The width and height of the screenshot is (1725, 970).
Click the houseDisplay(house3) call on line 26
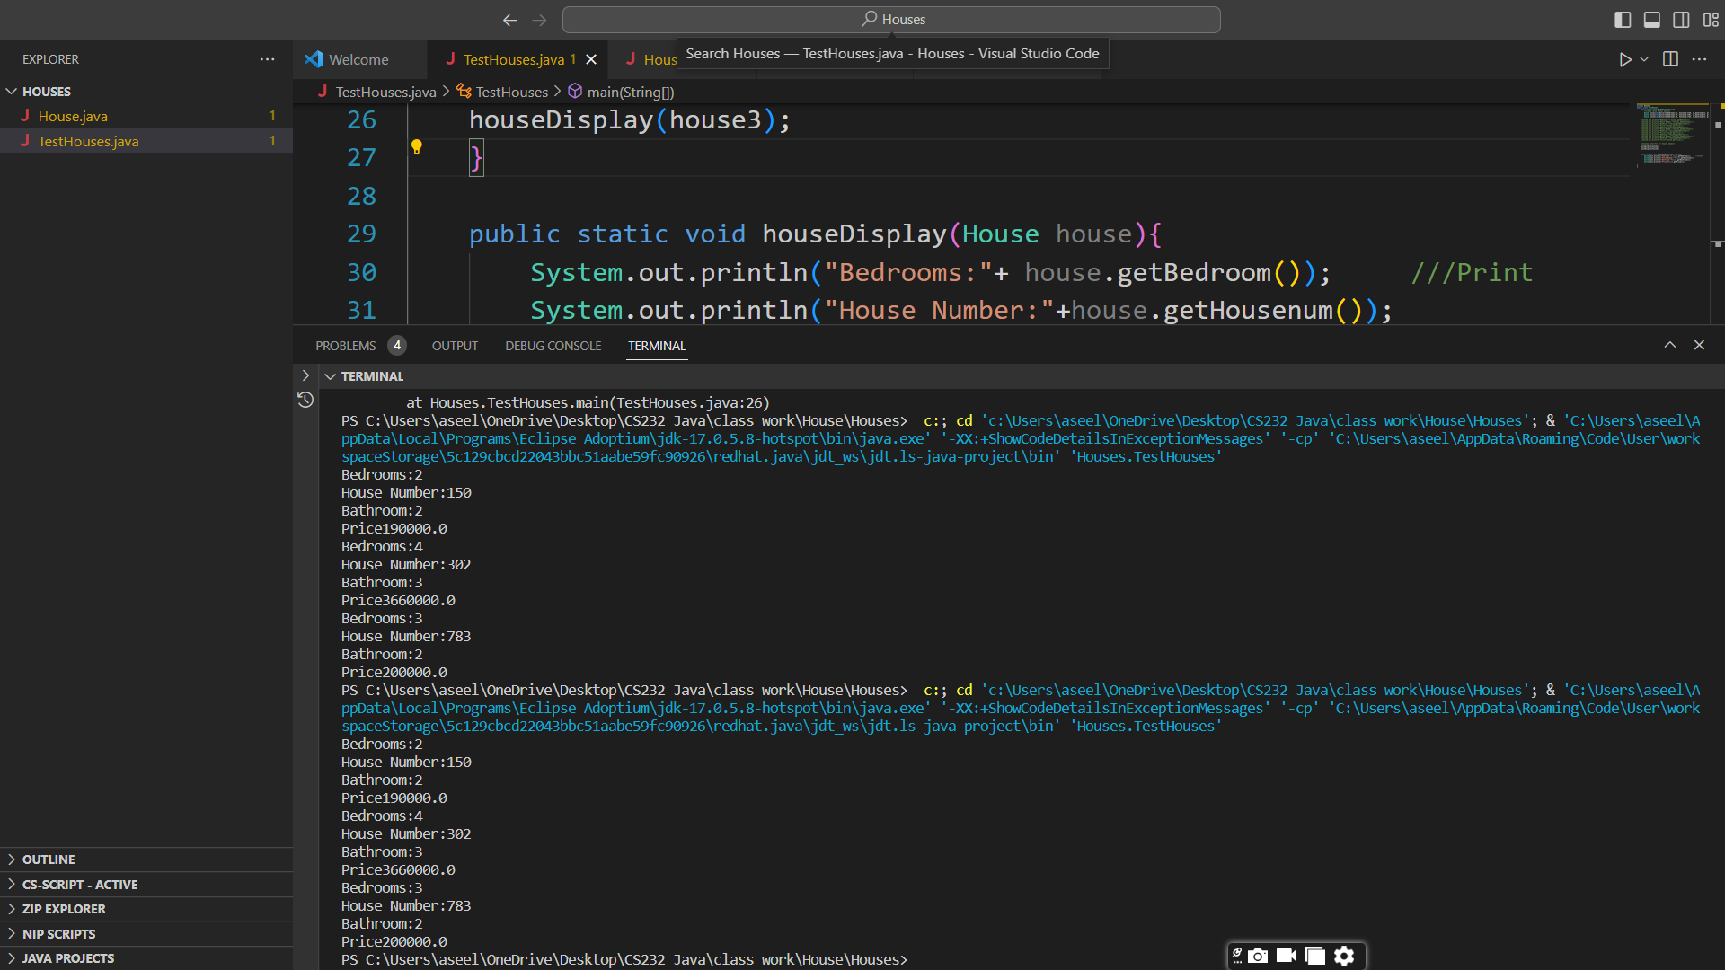[629, 120]
